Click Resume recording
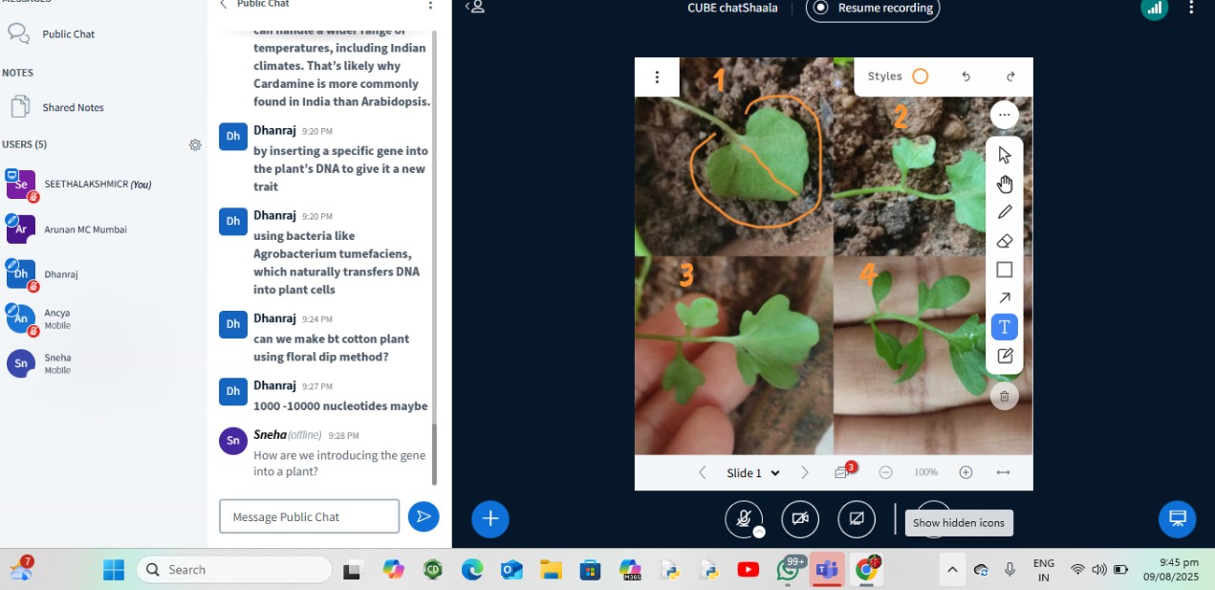This screenshot has width=1215, height=590. pos(873,8)
